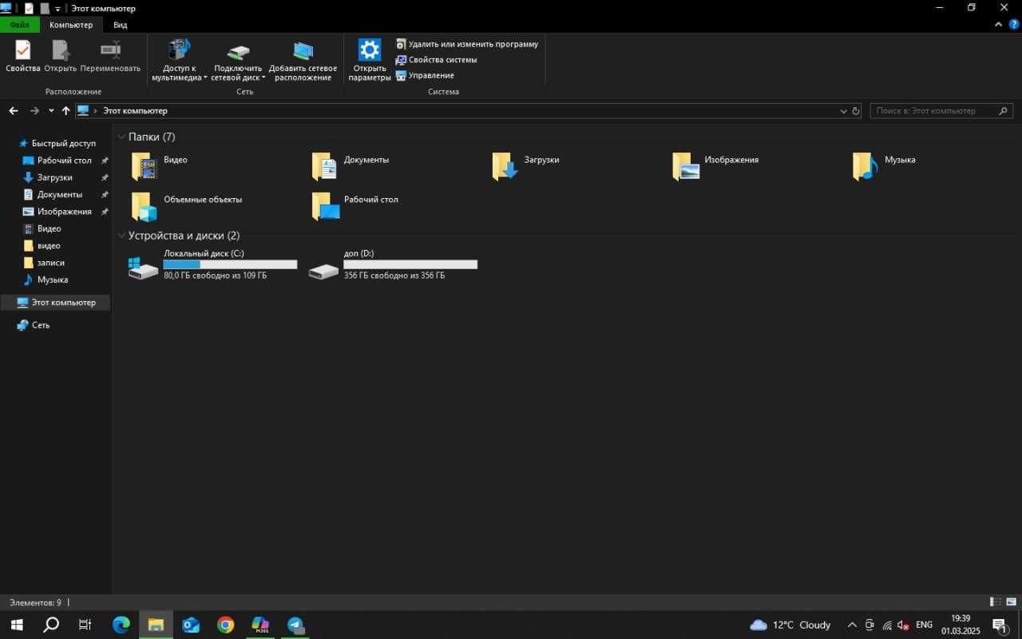Image resolution: width=1022 pixels, height=639 pixels.
Task: Expand address bar history dropdown
Action: pyautogui.click(x=843, y=111)
